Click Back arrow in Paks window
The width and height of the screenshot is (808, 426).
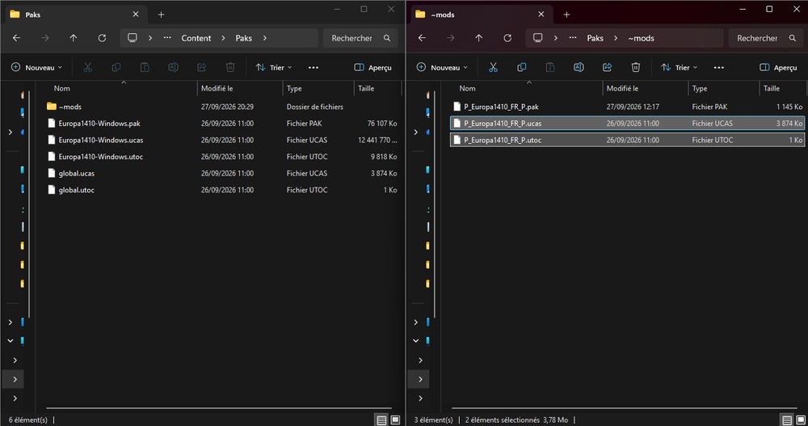(x=16, y=38)
